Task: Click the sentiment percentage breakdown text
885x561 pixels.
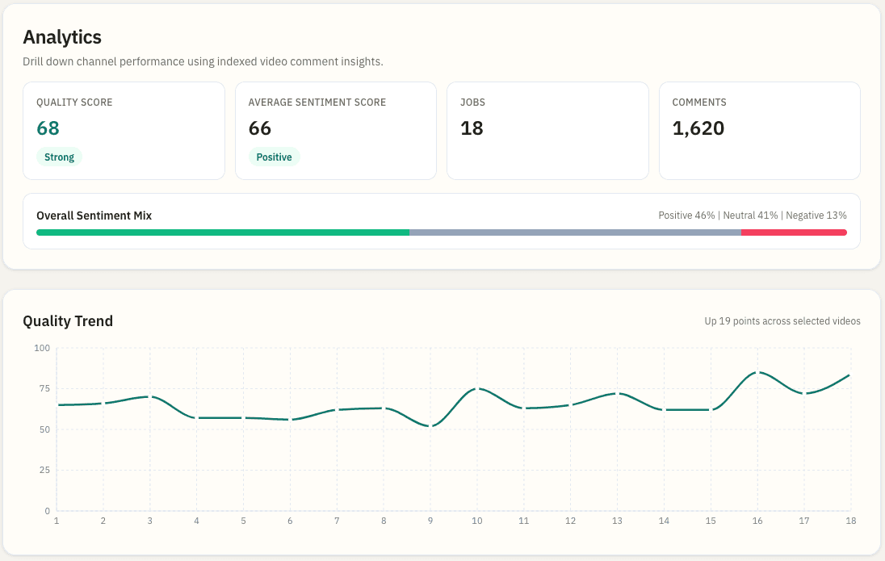Action: point(753,216)
